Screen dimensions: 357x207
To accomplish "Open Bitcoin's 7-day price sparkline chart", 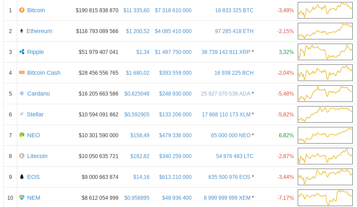I will (x=325, y=10).
